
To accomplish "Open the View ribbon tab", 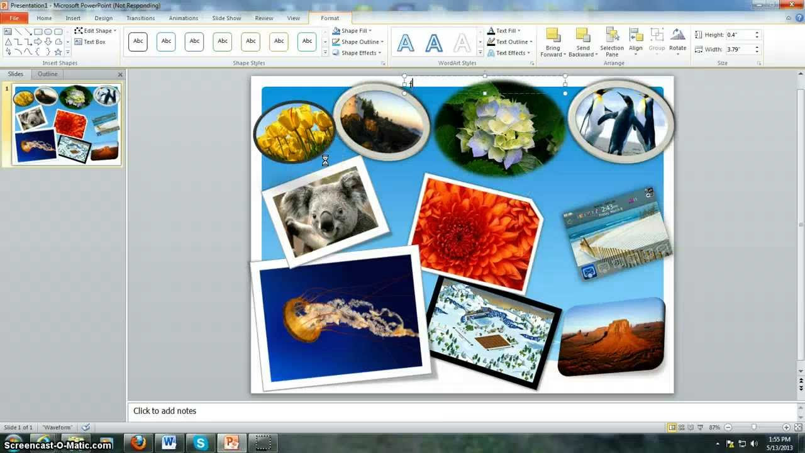I will pos(293,18).
